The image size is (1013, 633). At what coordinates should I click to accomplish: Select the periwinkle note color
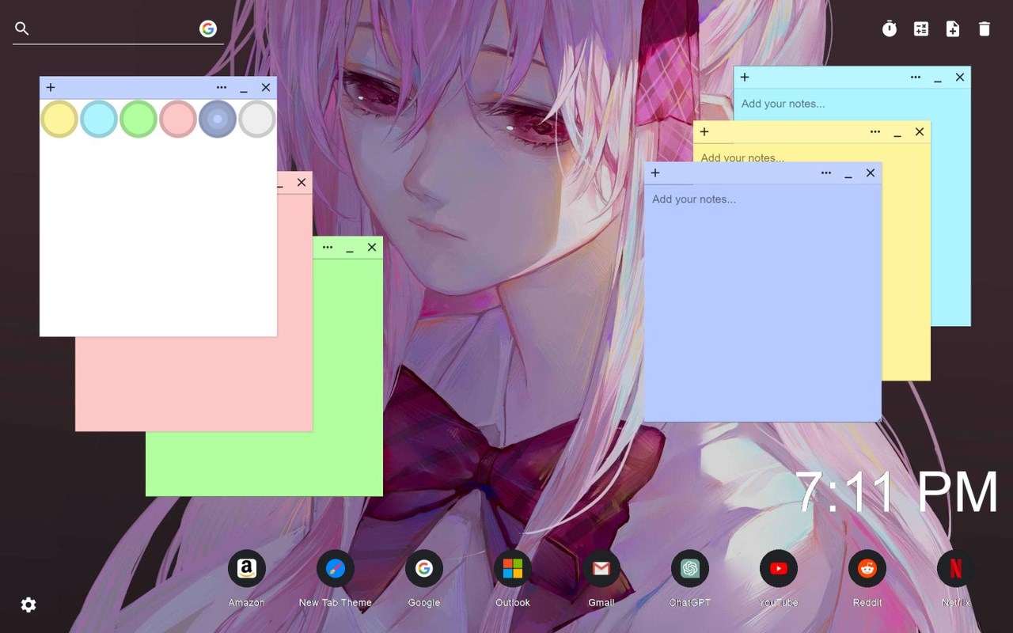218,119
